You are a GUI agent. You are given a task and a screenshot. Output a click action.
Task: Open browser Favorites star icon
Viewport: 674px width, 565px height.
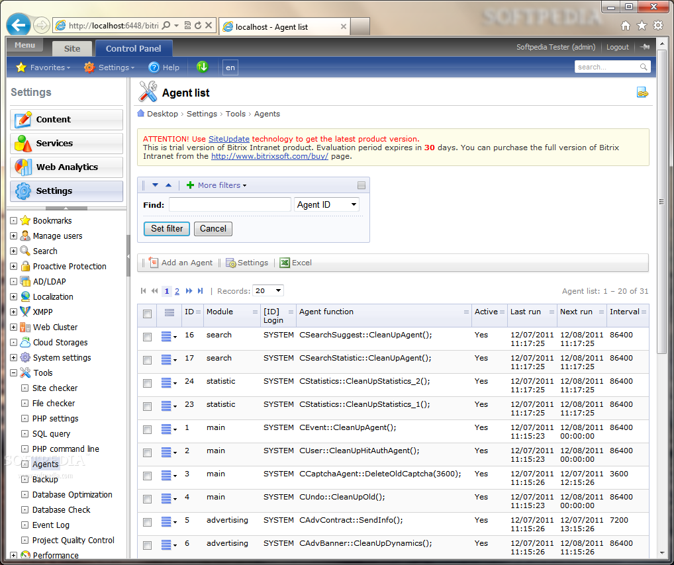(x=642, y=26)
